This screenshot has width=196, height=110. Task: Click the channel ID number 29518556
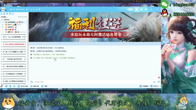click(21, 9)
